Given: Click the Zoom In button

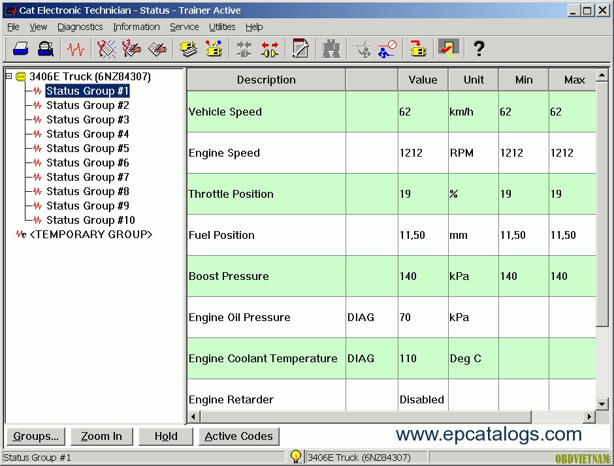Looking at the screenshot, I should click(x=101, y=436).
